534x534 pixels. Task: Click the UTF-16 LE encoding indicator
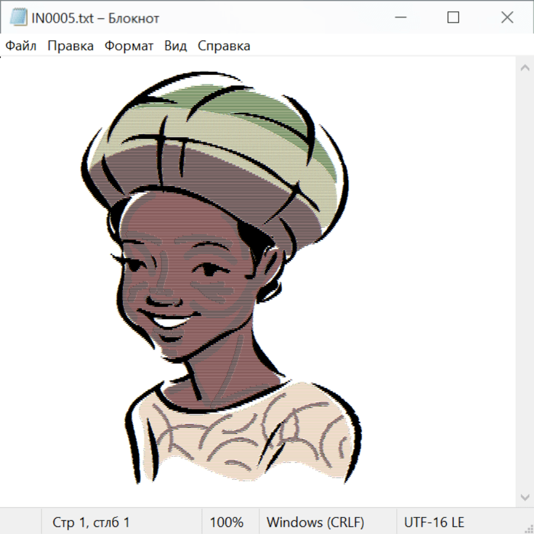[x=434, y=522]
